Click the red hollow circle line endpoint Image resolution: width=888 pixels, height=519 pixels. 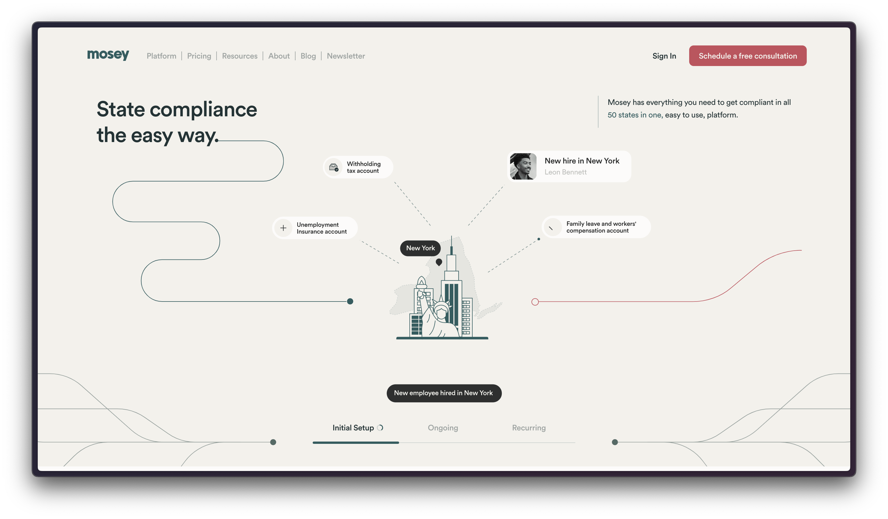[535, 302]
